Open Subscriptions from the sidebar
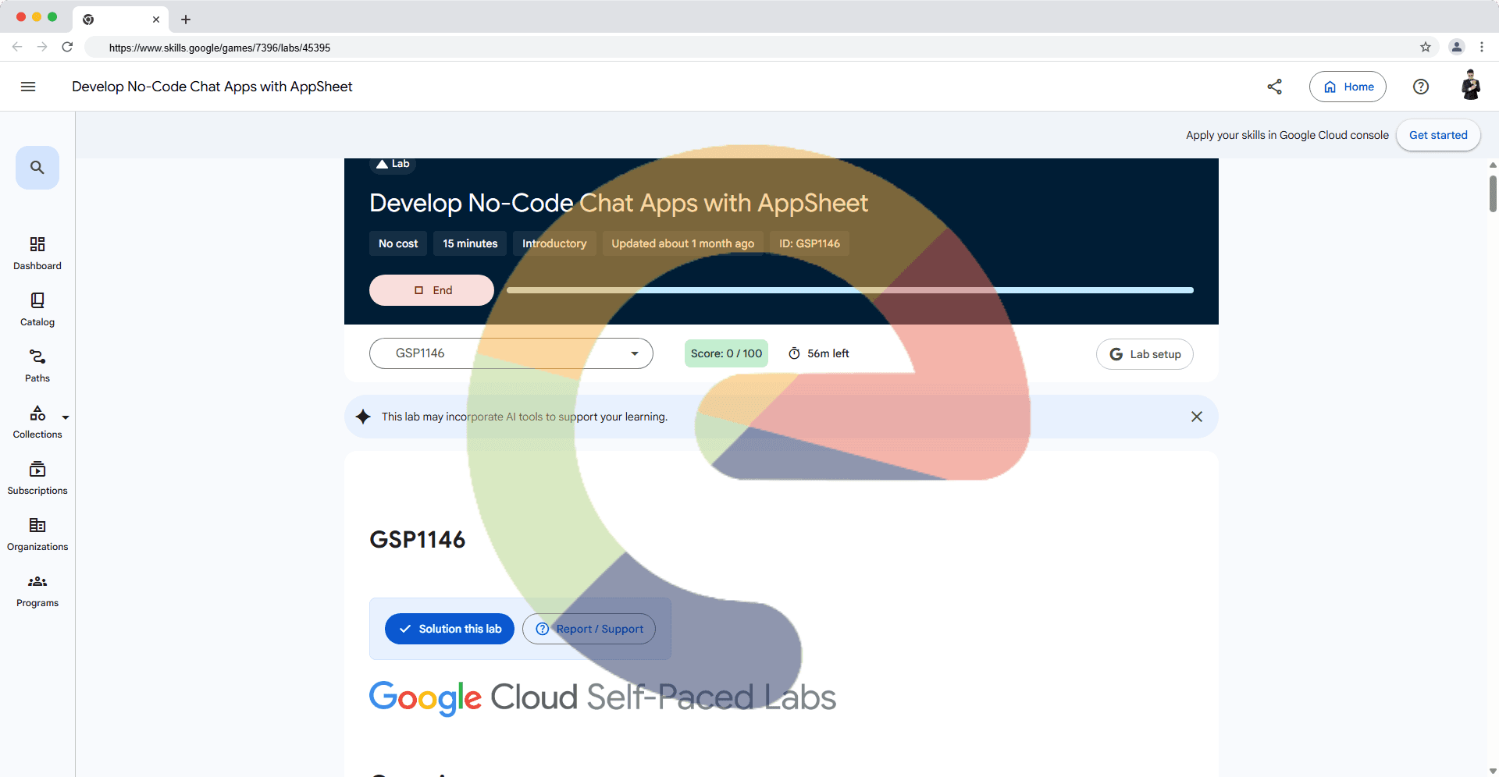1499x777 pixels. point(37,478)
